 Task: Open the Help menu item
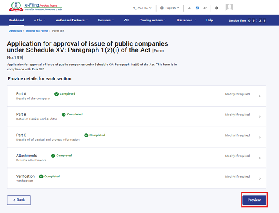click(209, 20)
